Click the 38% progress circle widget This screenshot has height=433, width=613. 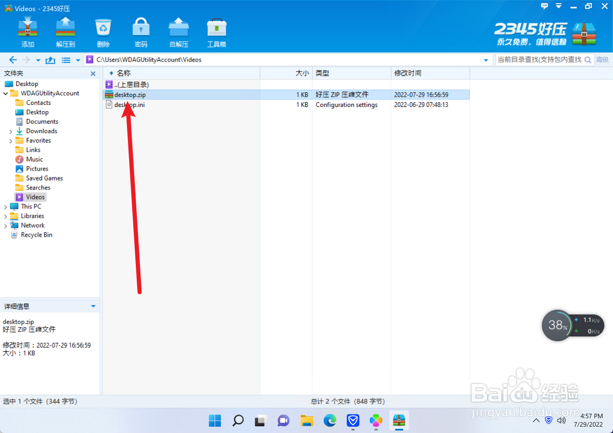[x=558, y=325]
